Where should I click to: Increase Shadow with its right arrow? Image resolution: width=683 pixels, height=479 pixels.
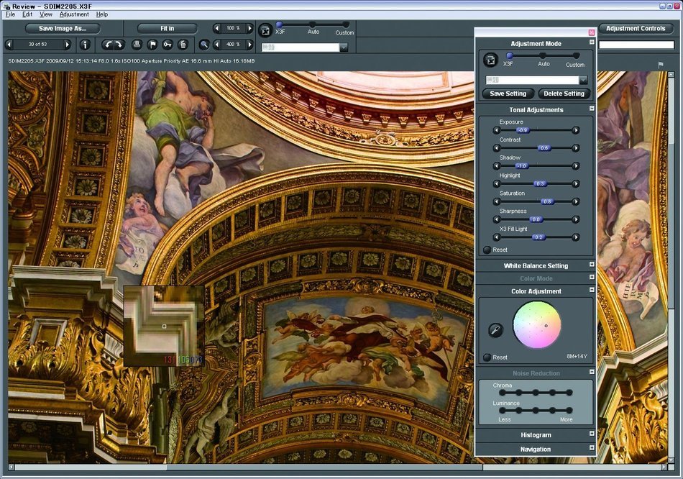[x=576, y=166]
